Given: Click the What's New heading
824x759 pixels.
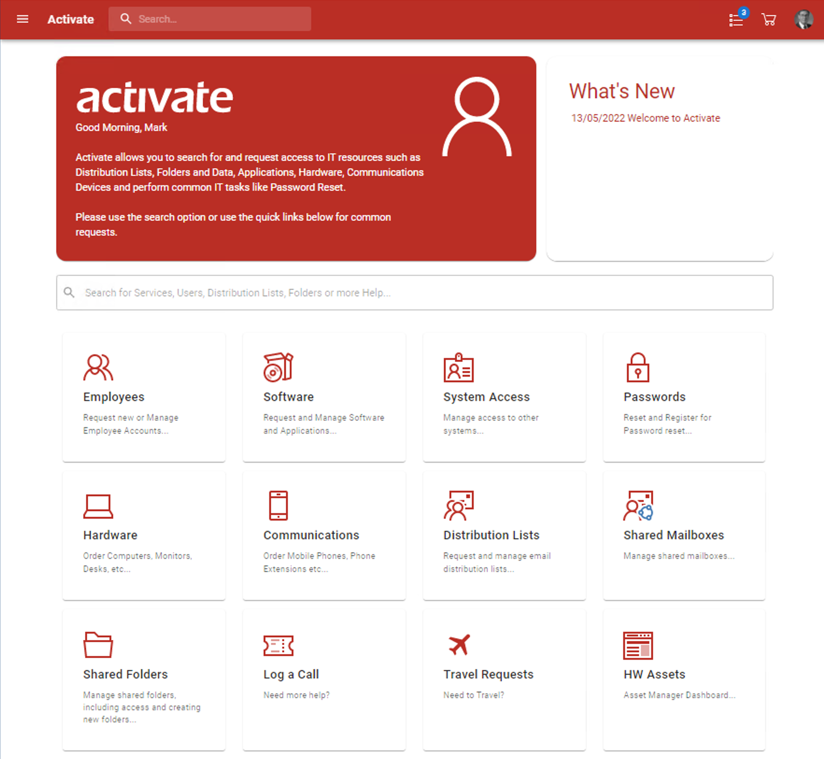Looking at the screenshot, I should point(622,91).
